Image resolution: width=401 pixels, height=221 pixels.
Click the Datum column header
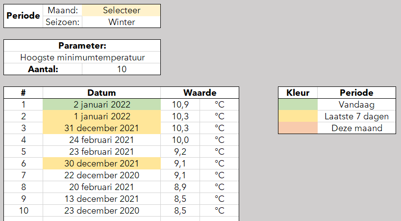click(x=101, y=93)
